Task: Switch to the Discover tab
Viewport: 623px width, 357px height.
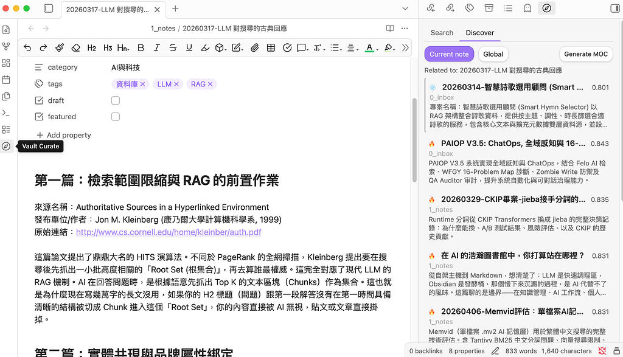Action: pyautogui.click(x=480, y=33)
